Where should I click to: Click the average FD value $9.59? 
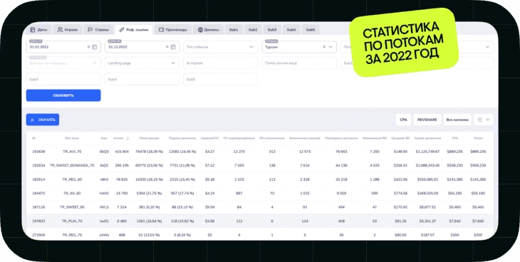[209, 207]
